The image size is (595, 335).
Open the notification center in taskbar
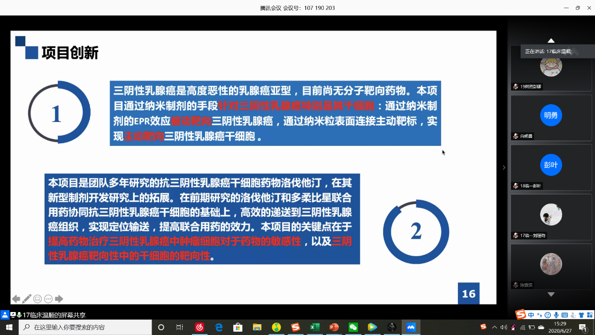583,327
